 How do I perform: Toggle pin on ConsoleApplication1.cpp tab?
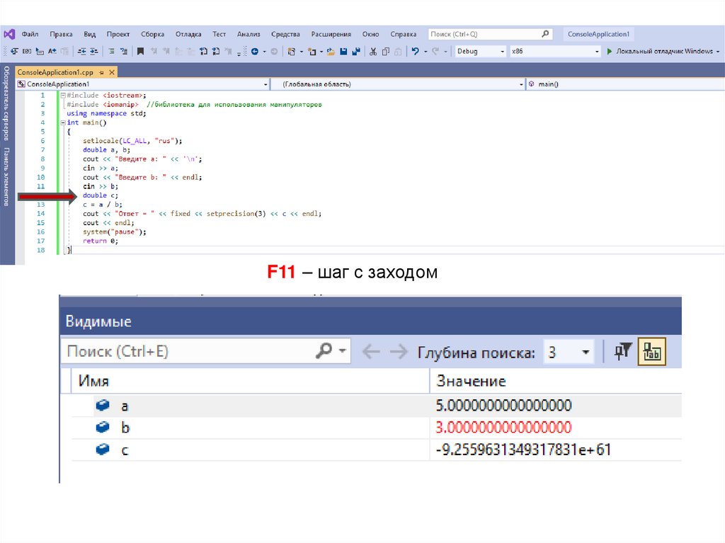click(101, 73)
